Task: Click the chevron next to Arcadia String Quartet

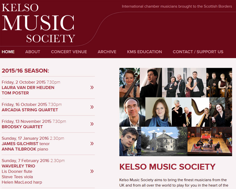Action: 92,107
